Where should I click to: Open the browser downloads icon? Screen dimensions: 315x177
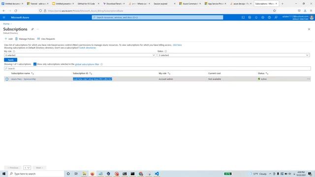(x=305, y=11)
